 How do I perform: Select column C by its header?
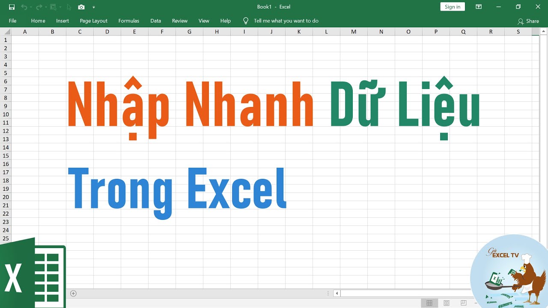[80, 32]
